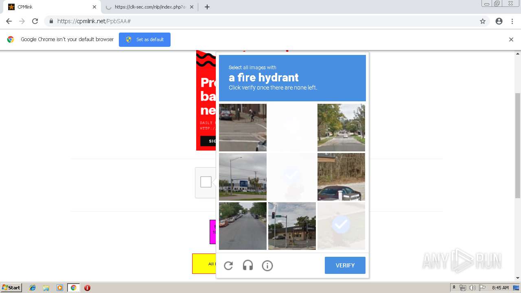Click the black SIGN button on ad banner

tap(208, 141)
